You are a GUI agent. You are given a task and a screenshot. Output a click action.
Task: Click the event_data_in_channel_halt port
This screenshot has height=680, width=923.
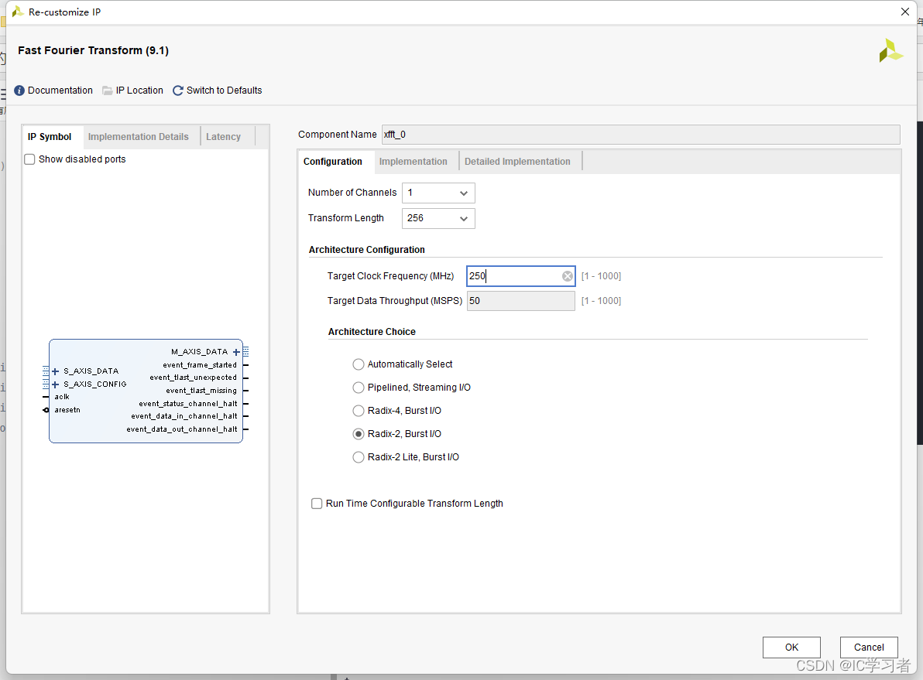[x=184, y=416]
